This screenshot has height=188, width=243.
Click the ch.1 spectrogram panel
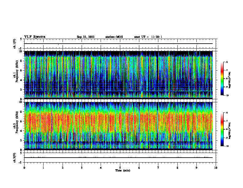pyautogui.click(x=118, y=75)
